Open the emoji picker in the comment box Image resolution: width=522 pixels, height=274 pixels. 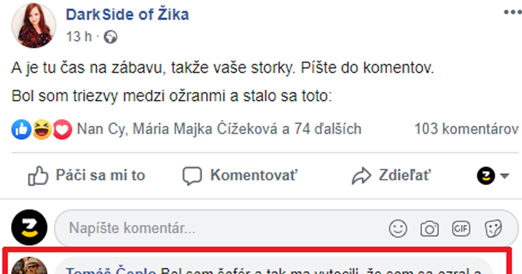point(398,228)
